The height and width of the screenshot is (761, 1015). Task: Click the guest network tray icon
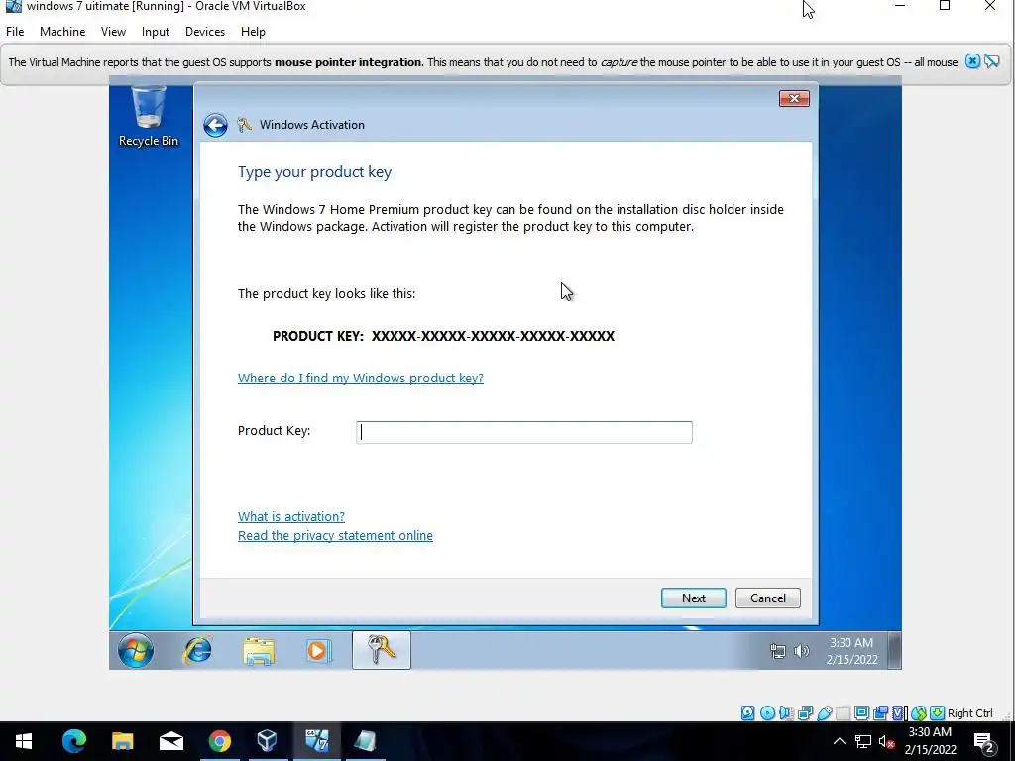(777, 651)
